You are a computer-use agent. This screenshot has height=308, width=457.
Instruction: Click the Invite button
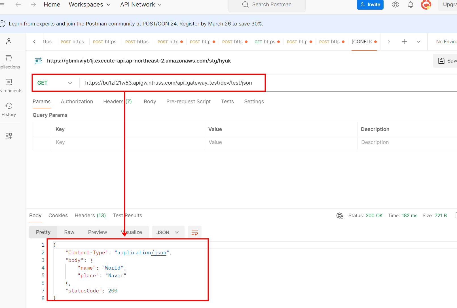370,5
